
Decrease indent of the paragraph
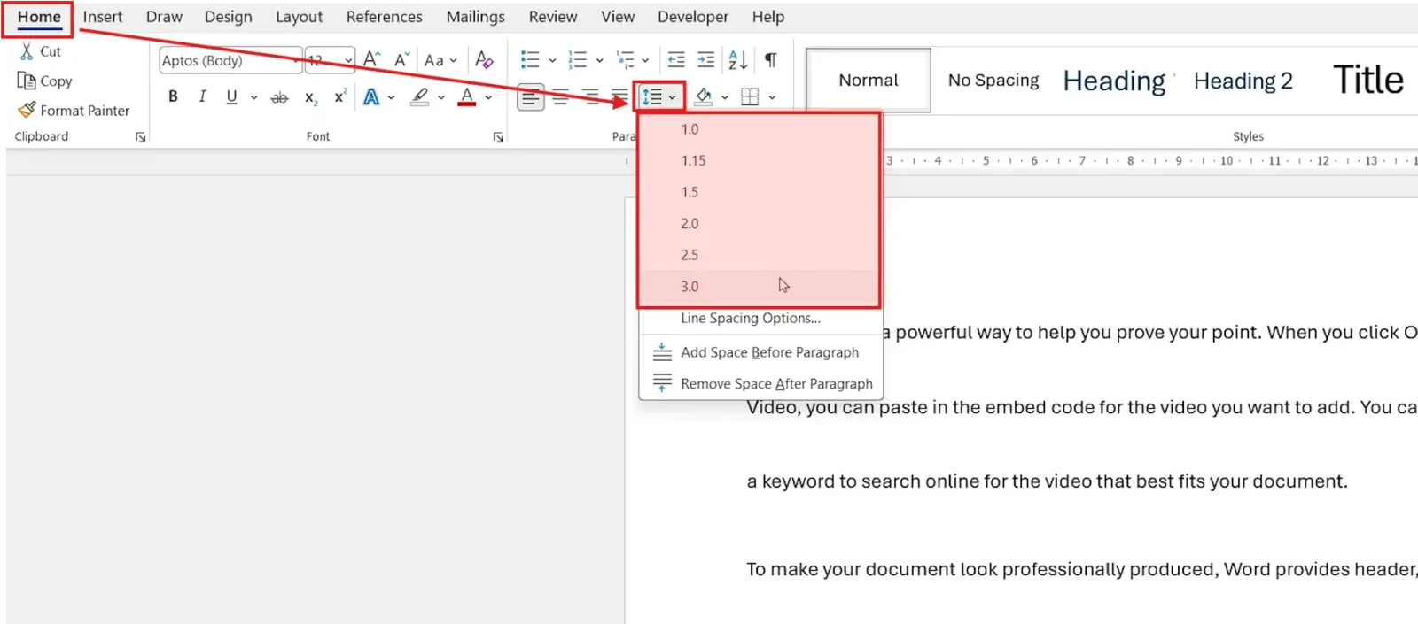click(676, 59)
